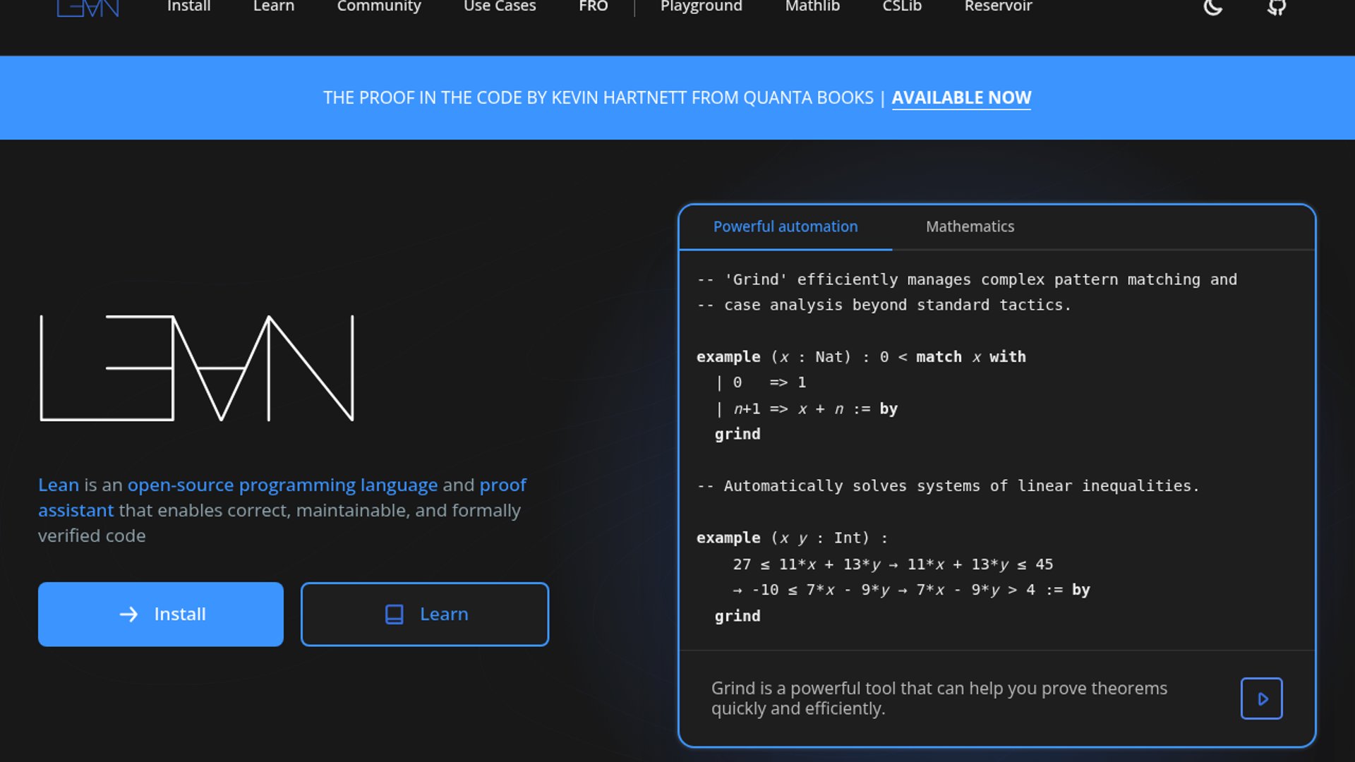Click the 'example (x y : Int) :' code line

pos(792,538)
